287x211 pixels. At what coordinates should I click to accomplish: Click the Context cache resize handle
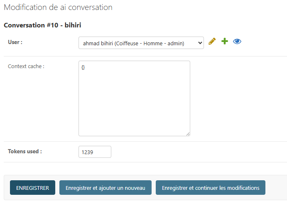[x=188, y=134]
